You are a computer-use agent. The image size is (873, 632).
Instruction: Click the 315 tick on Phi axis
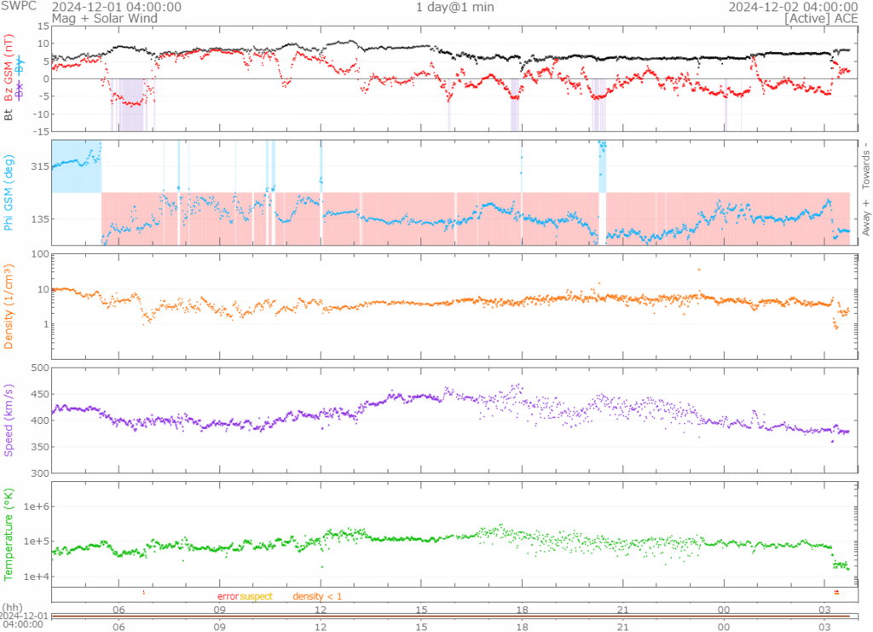tap(39, 166)
